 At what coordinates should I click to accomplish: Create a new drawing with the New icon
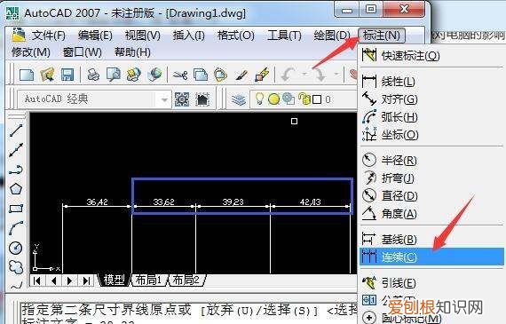coord(27,75)
